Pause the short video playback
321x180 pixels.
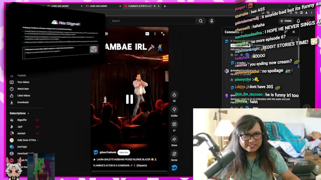pos(129,99)
